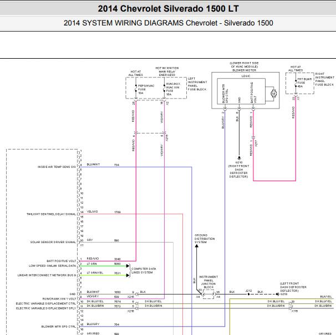The width and height of the screenshot is (336, 335).
Task: Click the 'J212' splice label
Action: click(x=248, y=291)
